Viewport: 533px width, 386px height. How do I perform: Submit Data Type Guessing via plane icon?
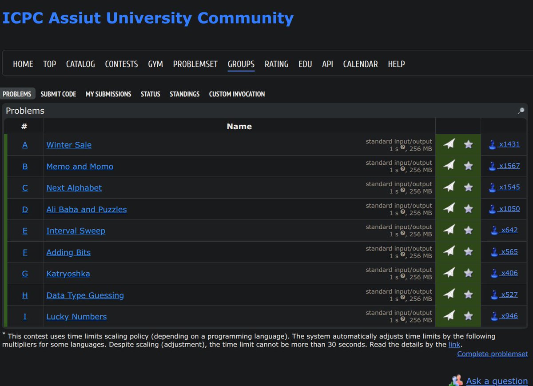[449, 294]
